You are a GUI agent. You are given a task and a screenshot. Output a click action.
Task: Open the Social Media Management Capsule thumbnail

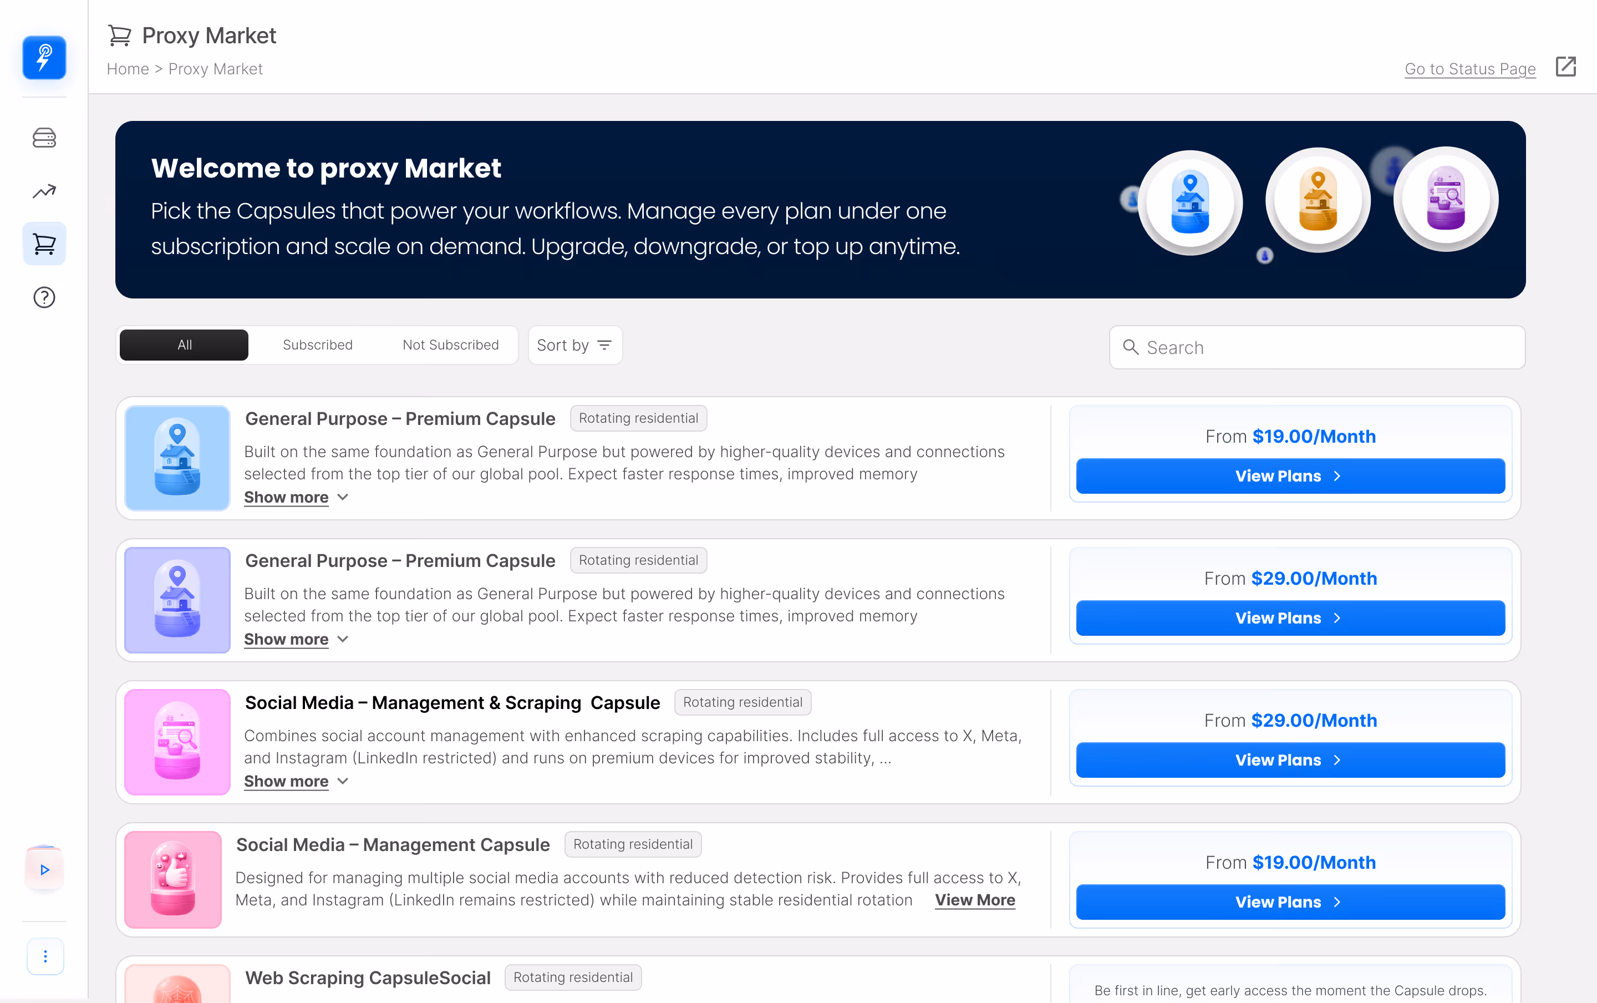(173, 879)
